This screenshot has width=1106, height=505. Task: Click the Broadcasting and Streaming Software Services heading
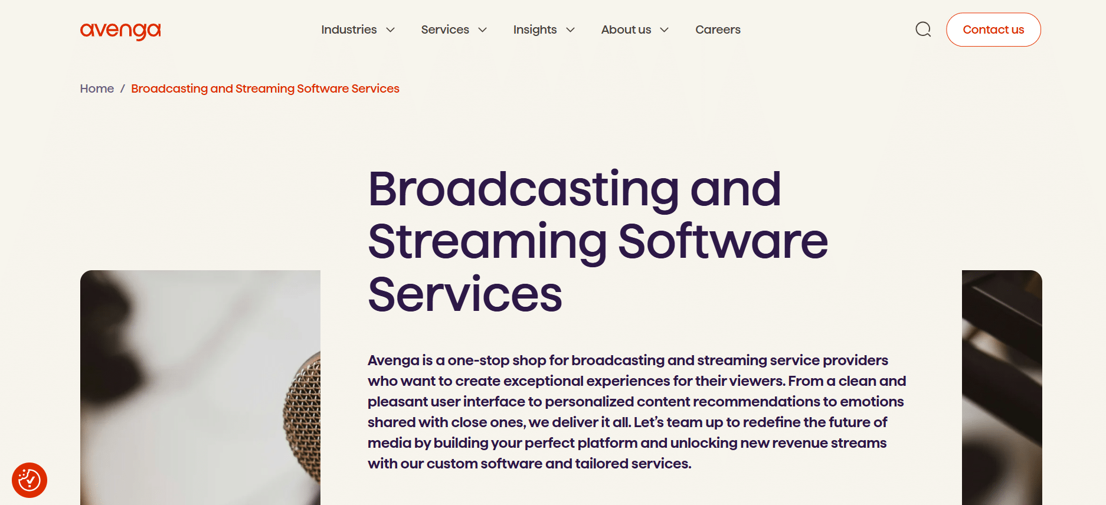click(x=598, y=241)
